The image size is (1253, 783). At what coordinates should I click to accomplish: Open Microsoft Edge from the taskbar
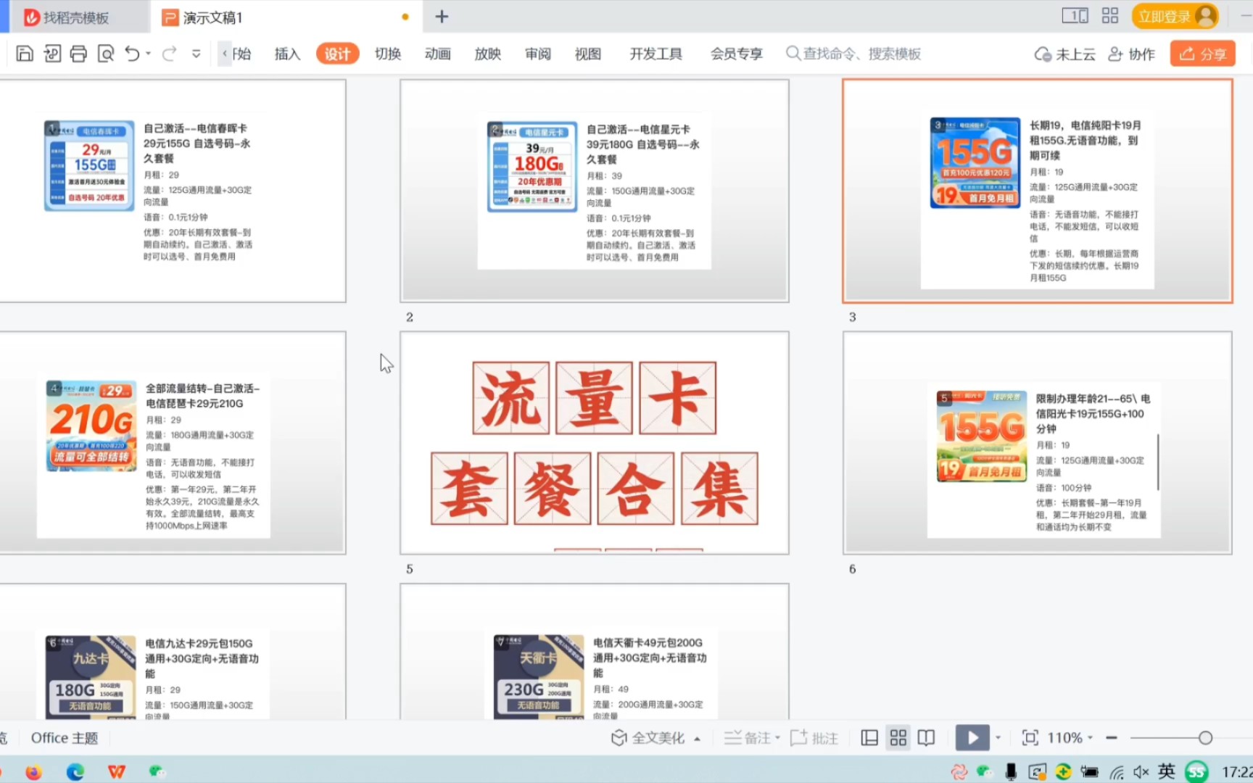[x=75, y=772]
